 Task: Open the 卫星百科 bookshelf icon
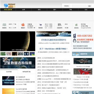pos(60,25)
